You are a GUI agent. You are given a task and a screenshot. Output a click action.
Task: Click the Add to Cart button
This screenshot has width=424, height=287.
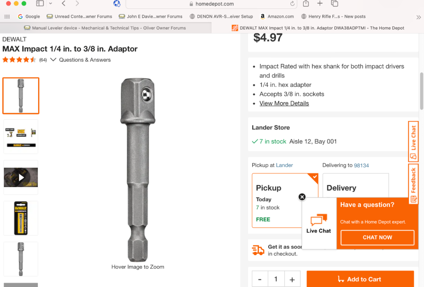pyautogui.click(x=360, y=279)
